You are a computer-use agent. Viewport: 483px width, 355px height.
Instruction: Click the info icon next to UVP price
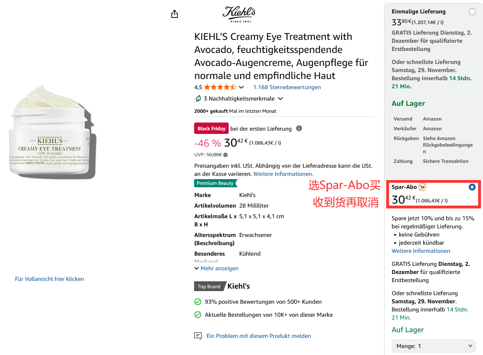click(225, 155)
